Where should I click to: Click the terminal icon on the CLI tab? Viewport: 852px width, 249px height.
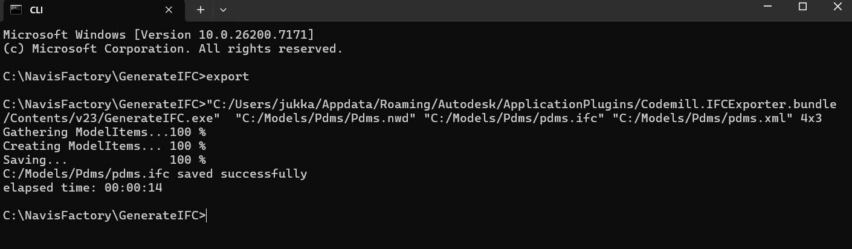(16, 10)
